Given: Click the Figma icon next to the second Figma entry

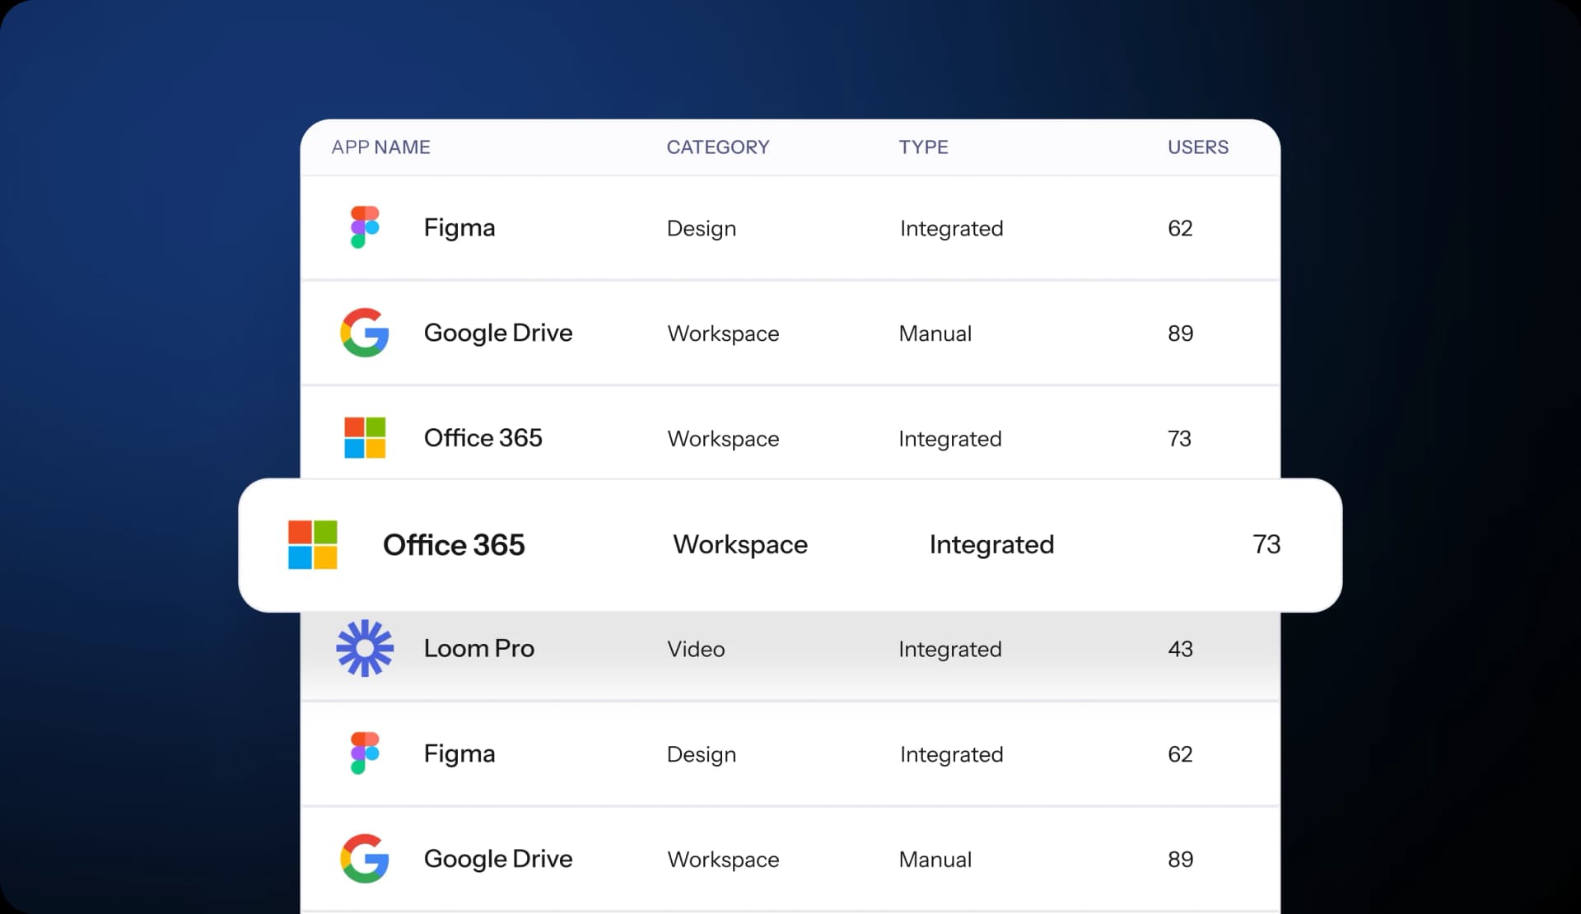Looking at the screenshot, I should tap(363, 753).
